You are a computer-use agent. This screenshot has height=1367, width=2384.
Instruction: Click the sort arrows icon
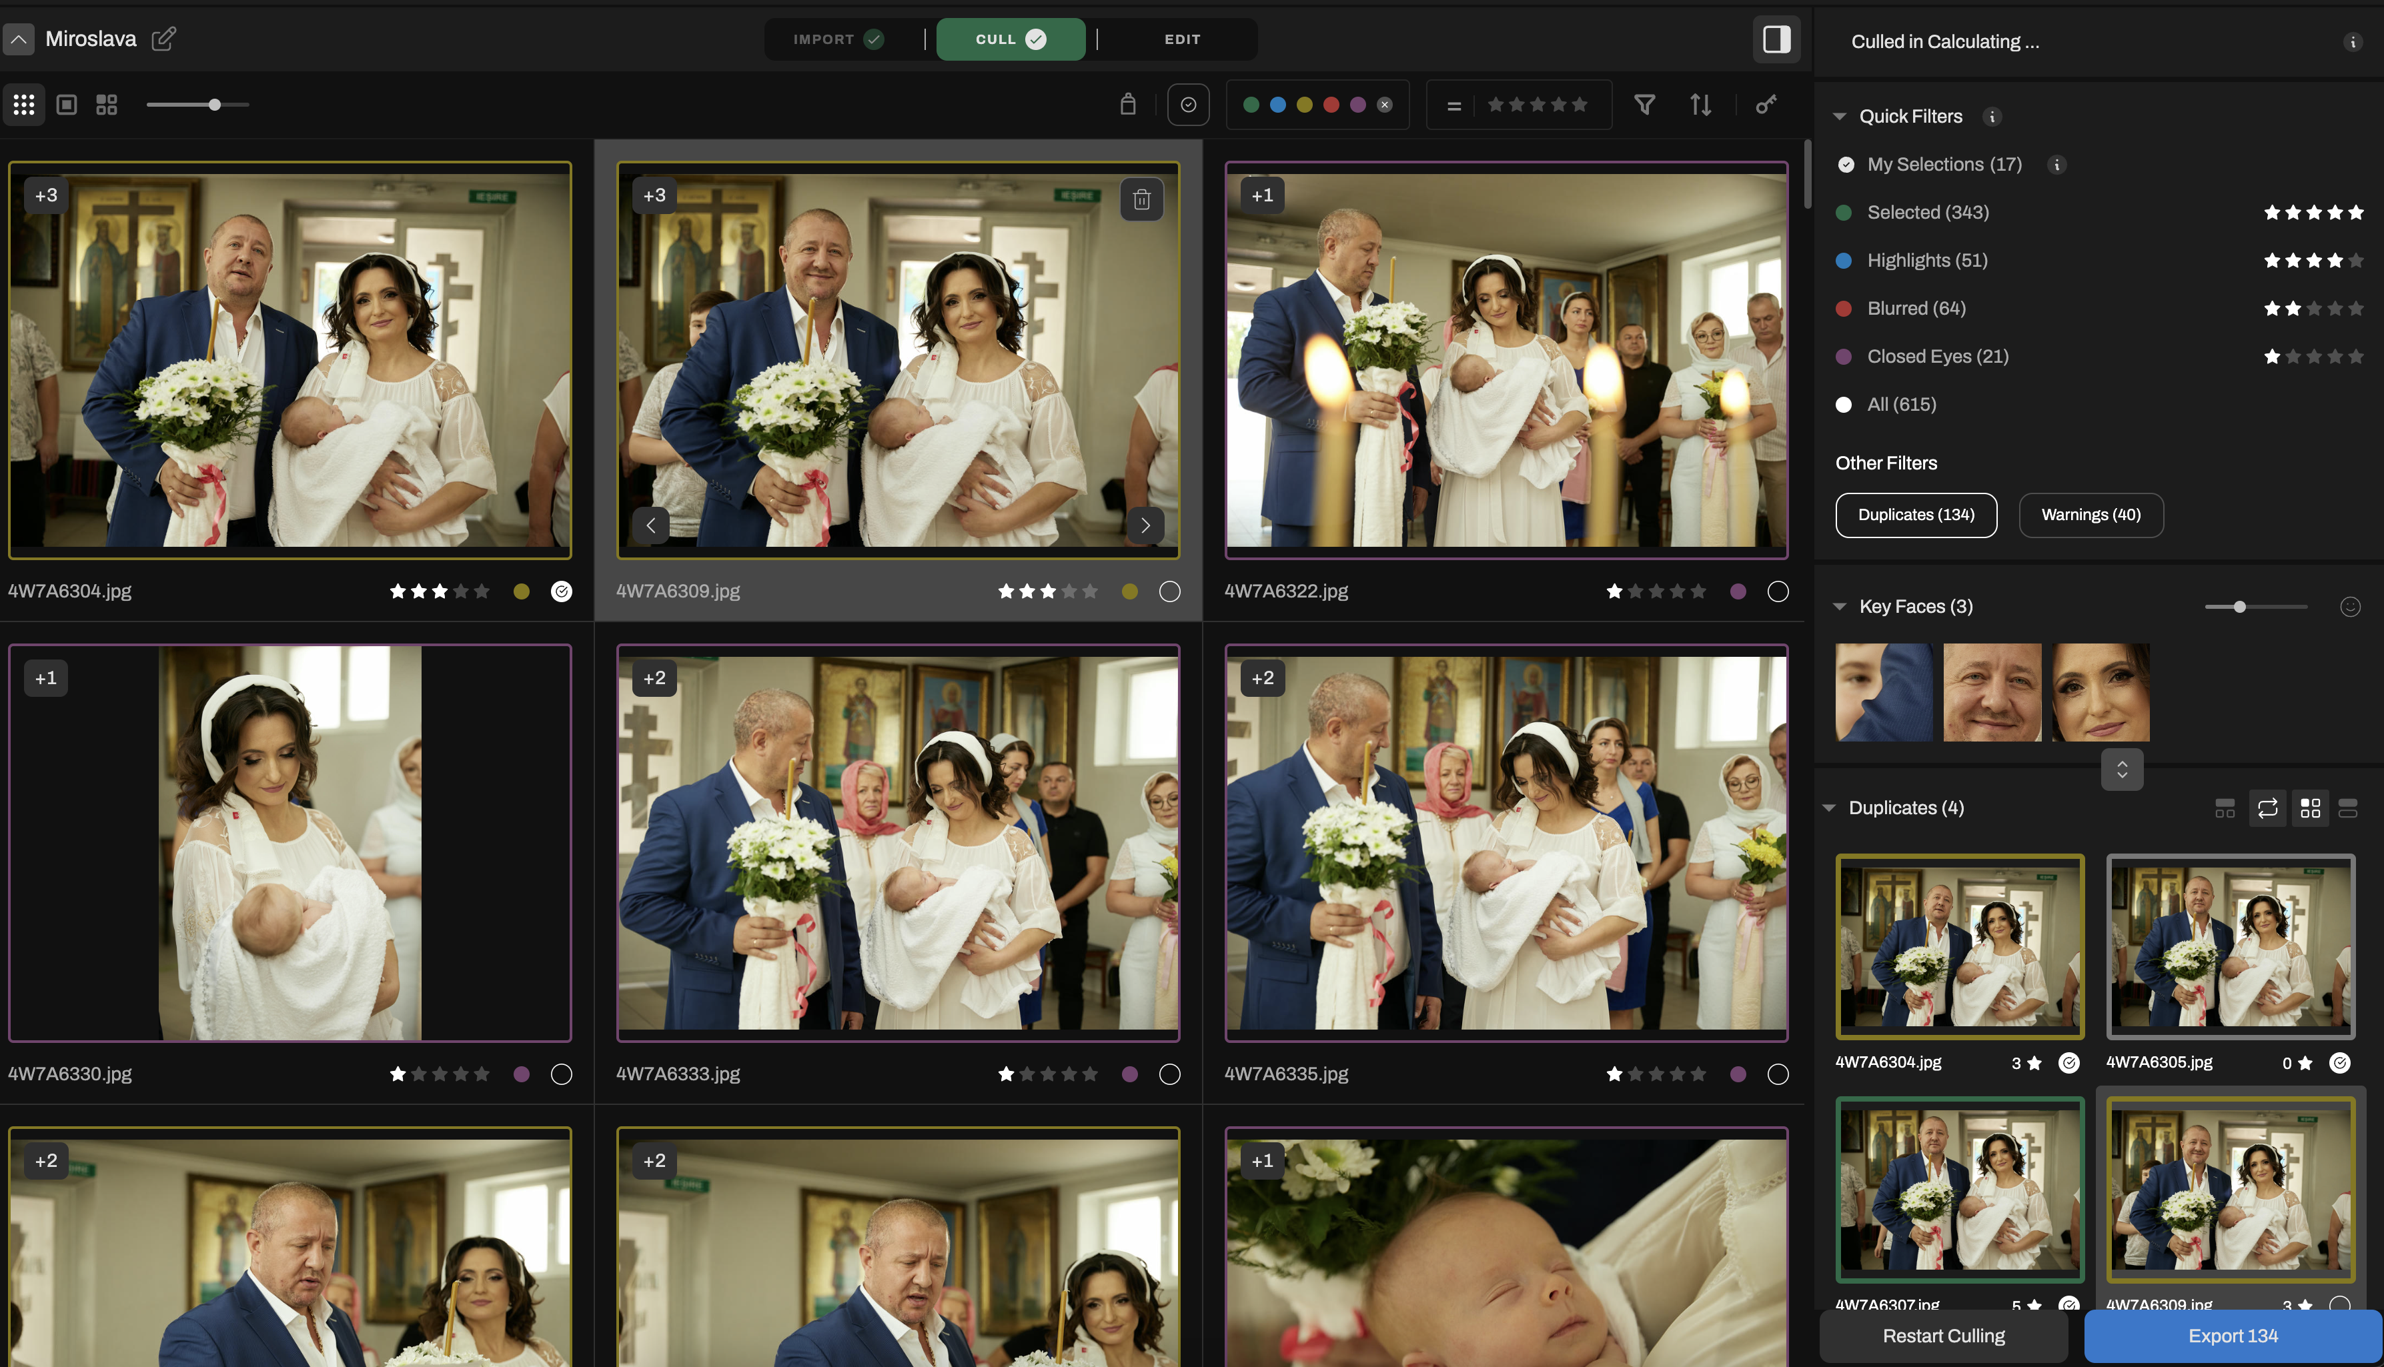click(x=1700, y=104)
